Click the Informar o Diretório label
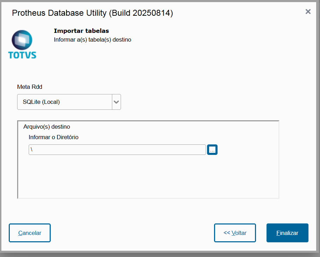Viewport: 320px width, 257px height. coord(54,137)
